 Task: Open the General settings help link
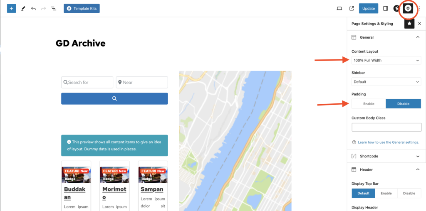pyautogui.click(x=388, y=142)
